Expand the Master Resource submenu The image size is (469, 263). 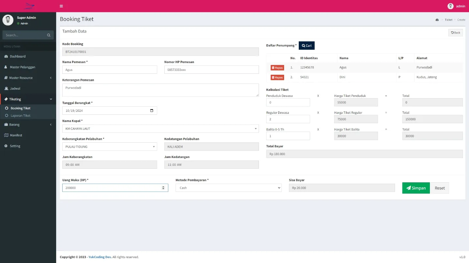tap(28, 78)
